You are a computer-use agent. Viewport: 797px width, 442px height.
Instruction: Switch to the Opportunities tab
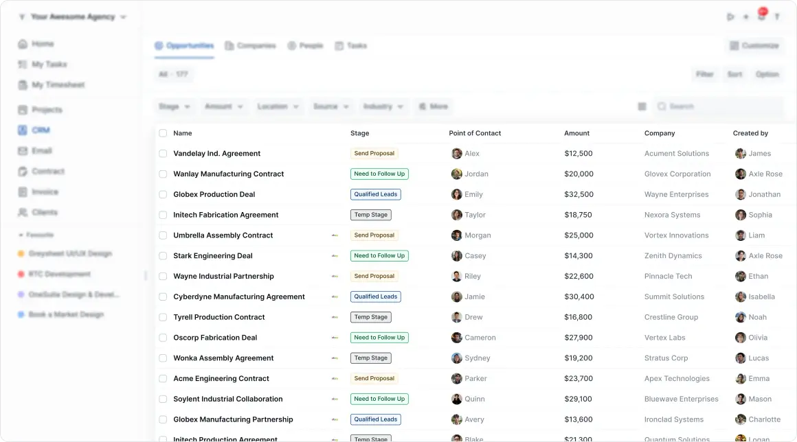pos(184,46)
